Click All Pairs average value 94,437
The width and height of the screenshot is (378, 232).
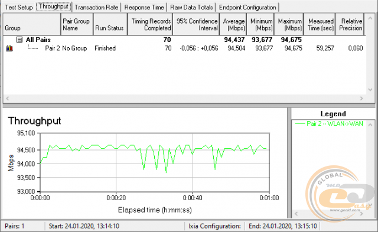[x=234, y=40]
